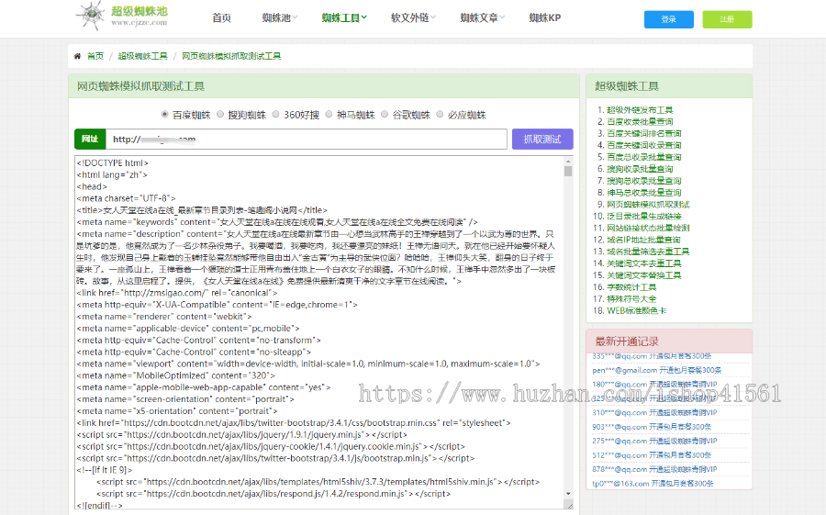826x515 pixels.
Task: Focus the 网址 URL input field
Action: pyautogui.click(x=307, y=140)
